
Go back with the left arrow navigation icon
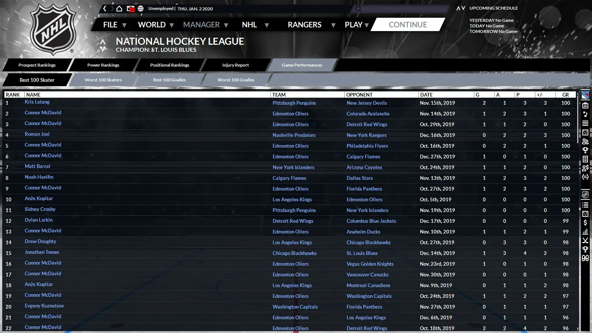pyautogui.click(x=105, y=9)
